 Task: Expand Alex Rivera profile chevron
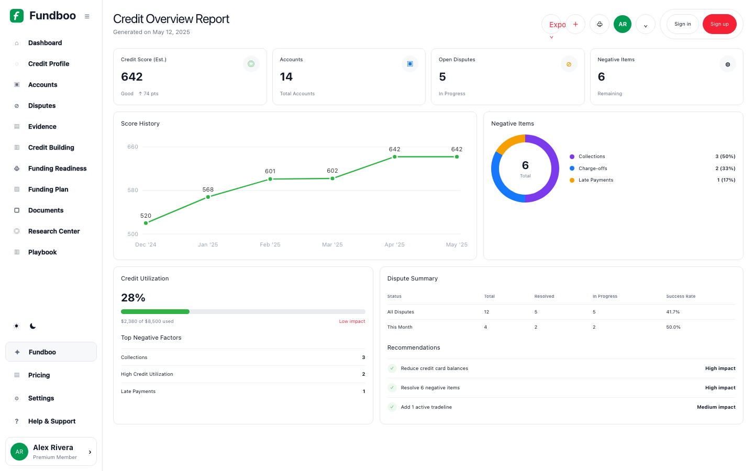click(x=90, y=452)
